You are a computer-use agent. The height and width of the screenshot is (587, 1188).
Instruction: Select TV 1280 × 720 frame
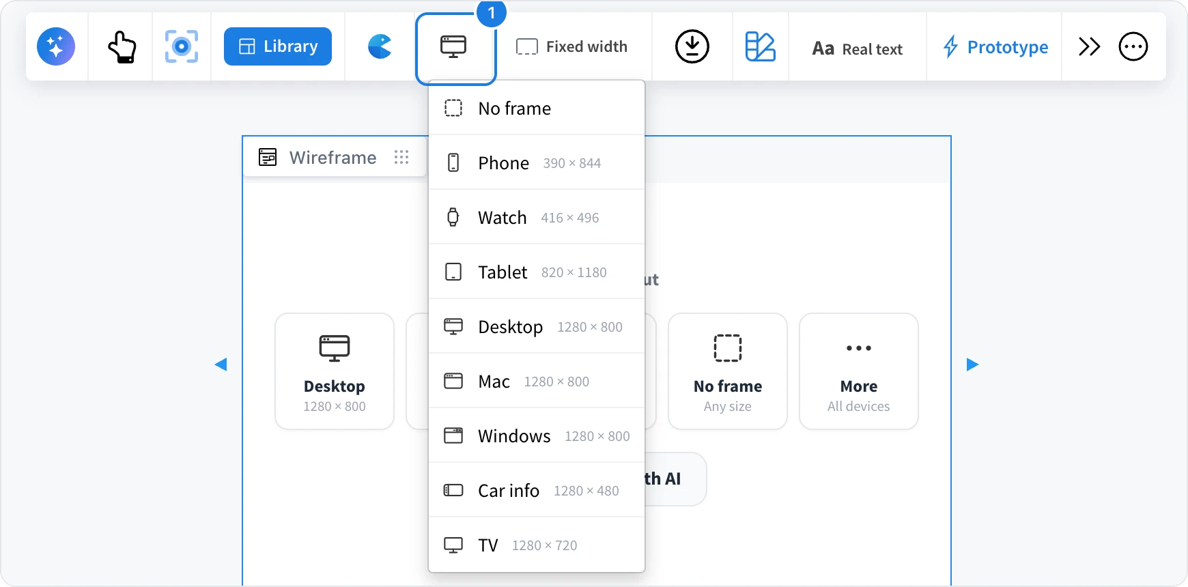coord(537,545)
